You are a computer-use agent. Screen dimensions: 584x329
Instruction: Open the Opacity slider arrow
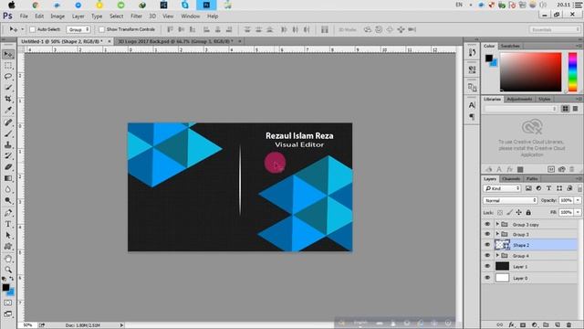578,200
